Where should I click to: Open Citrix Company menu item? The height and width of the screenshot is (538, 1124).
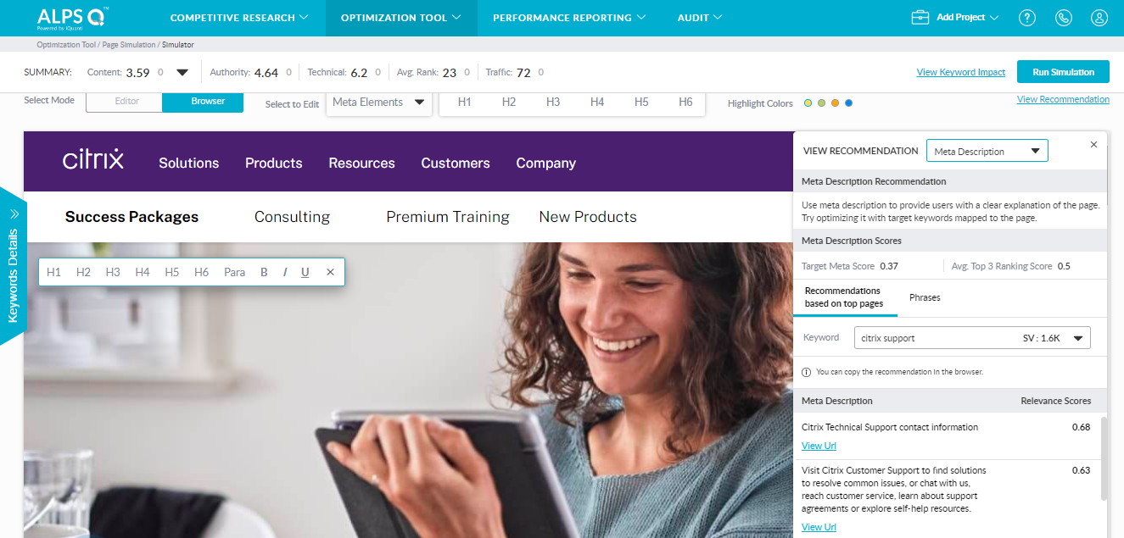pos(545,163)
